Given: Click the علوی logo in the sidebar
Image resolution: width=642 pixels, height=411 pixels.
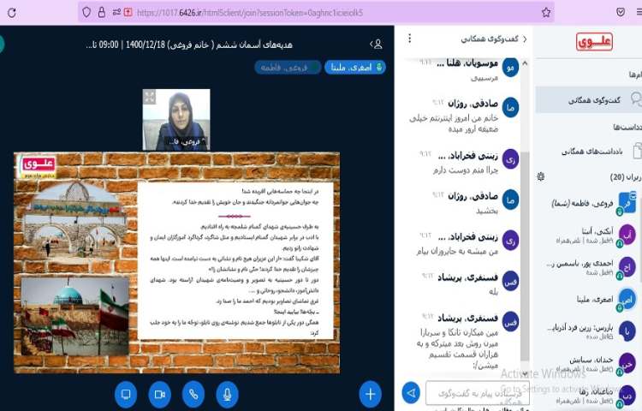Looking at the screenshot, I should pyautogui.click(x=594, y=42).
